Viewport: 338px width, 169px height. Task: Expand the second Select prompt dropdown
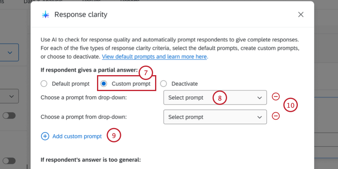pyautogui.click(x=215, y=117)
